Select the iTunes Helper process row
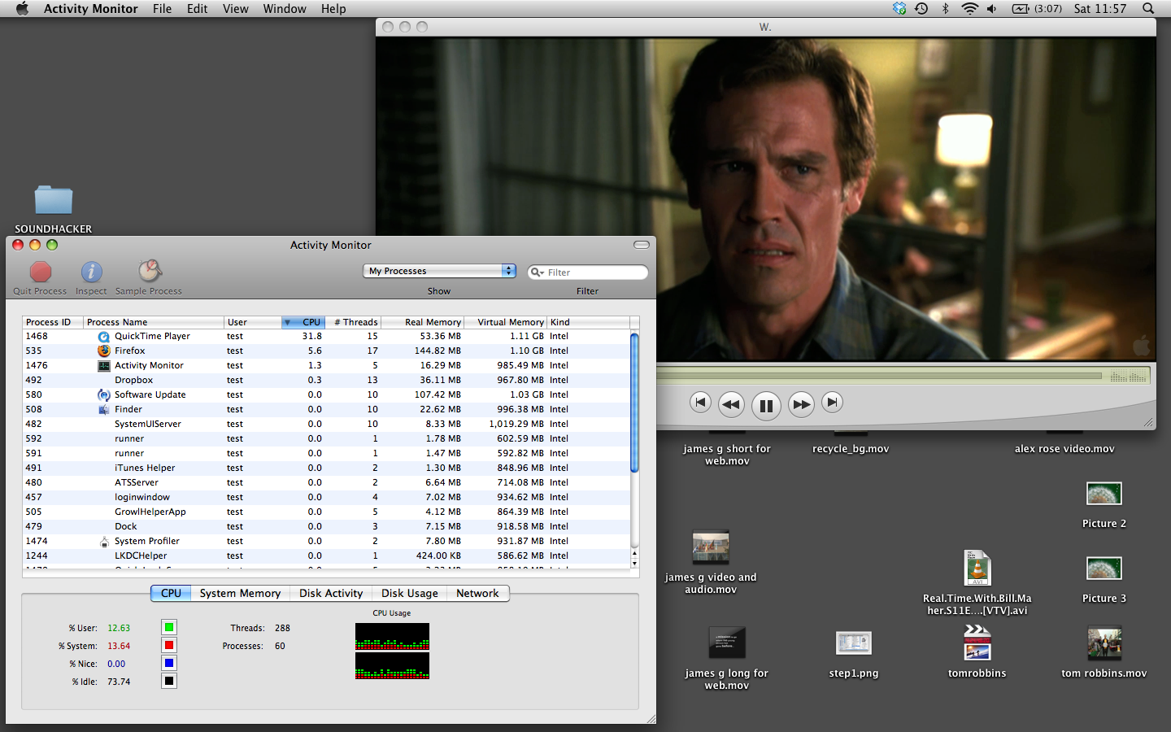This screenshot has width=1171, height=732. [326, 468]
